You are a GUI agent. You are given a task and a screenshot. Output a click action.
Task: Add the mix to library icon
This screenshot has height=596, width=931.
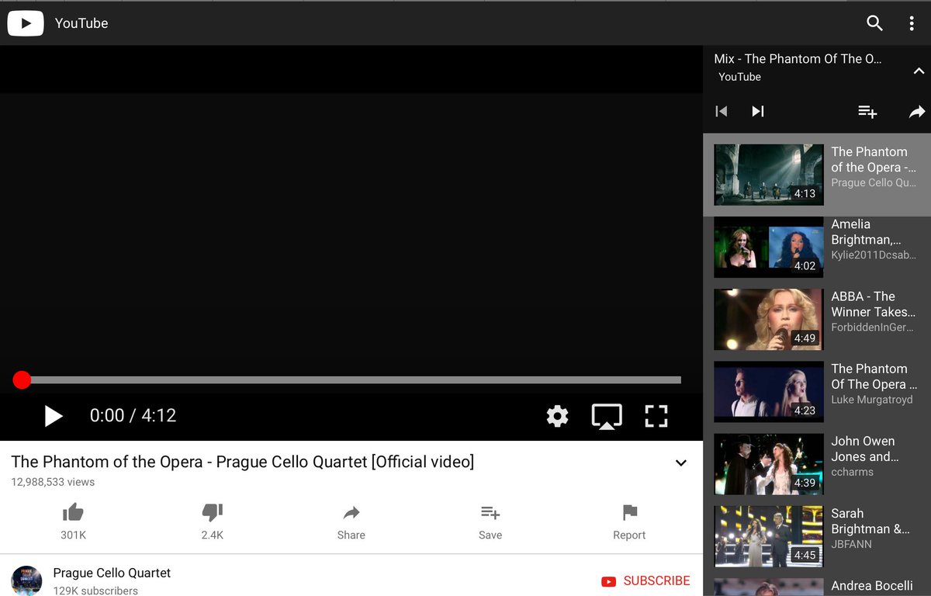pyautogui.click(x=867, y=112)
